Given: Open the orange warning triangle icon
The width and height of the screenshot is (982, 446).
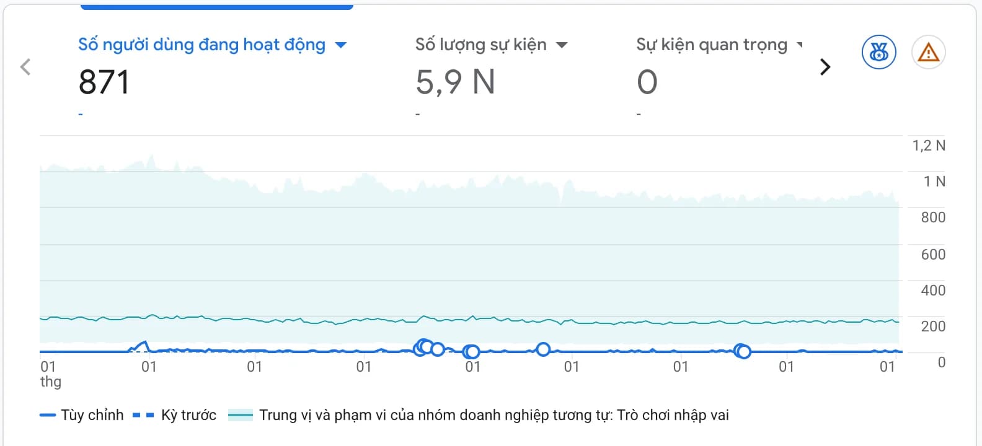Looking at the screenshot, I should pyautogui.click(x=928, y=52).
